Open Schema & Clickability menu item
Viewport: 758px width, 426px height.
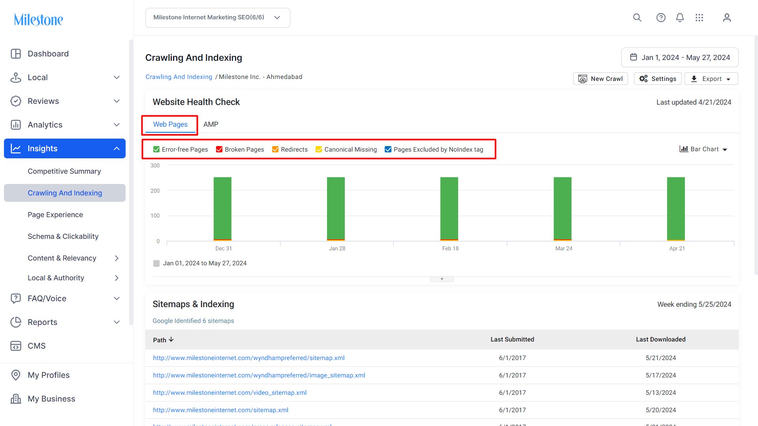(x=63, y=236)
